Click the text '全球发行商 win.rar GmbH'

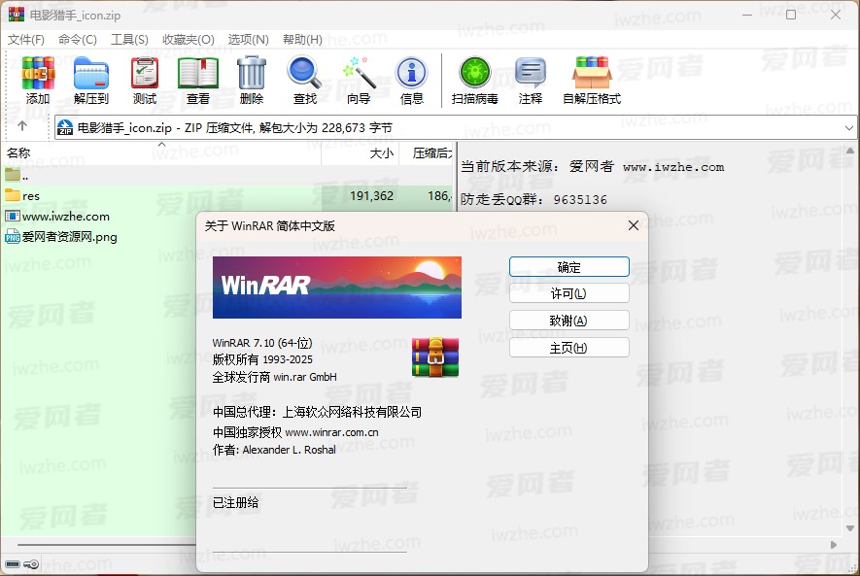[274, 377]
